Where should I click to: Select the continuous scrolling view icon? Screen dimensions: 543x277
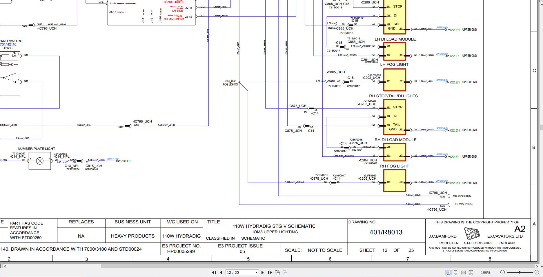pos(456,272)
